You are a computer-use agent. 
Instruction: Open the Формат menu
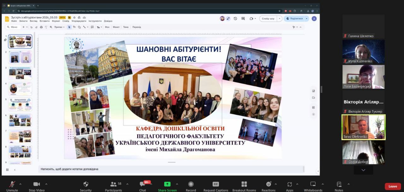tap(56, 21)
